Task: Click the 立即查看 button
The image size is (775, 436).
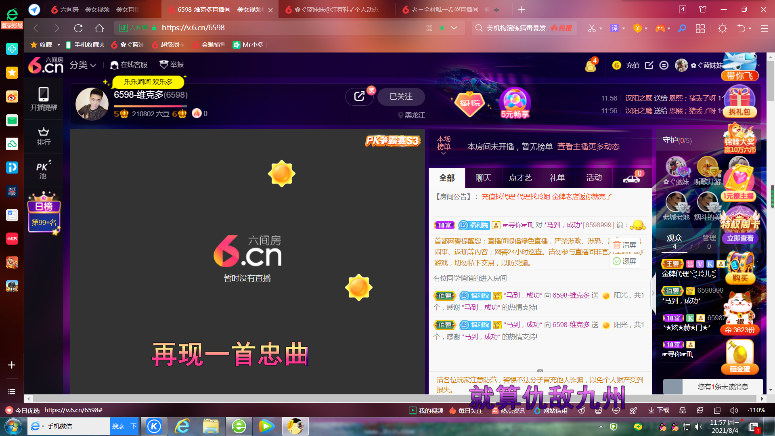Action: click(x=740, y=238)
